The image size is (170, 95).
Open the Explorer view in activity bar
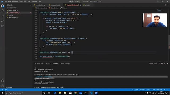click(x=2, y=6)
